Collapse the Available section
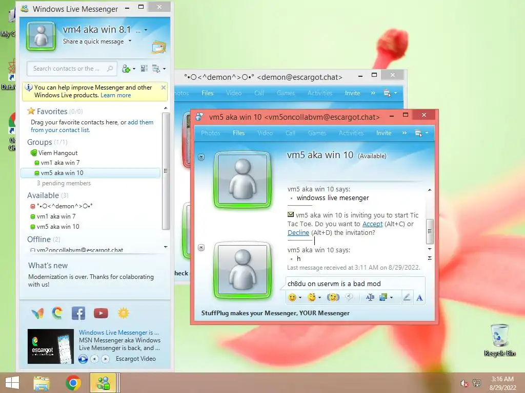This screenshot has width=525, height=393. pyautogui.click(x=43, y=195)
